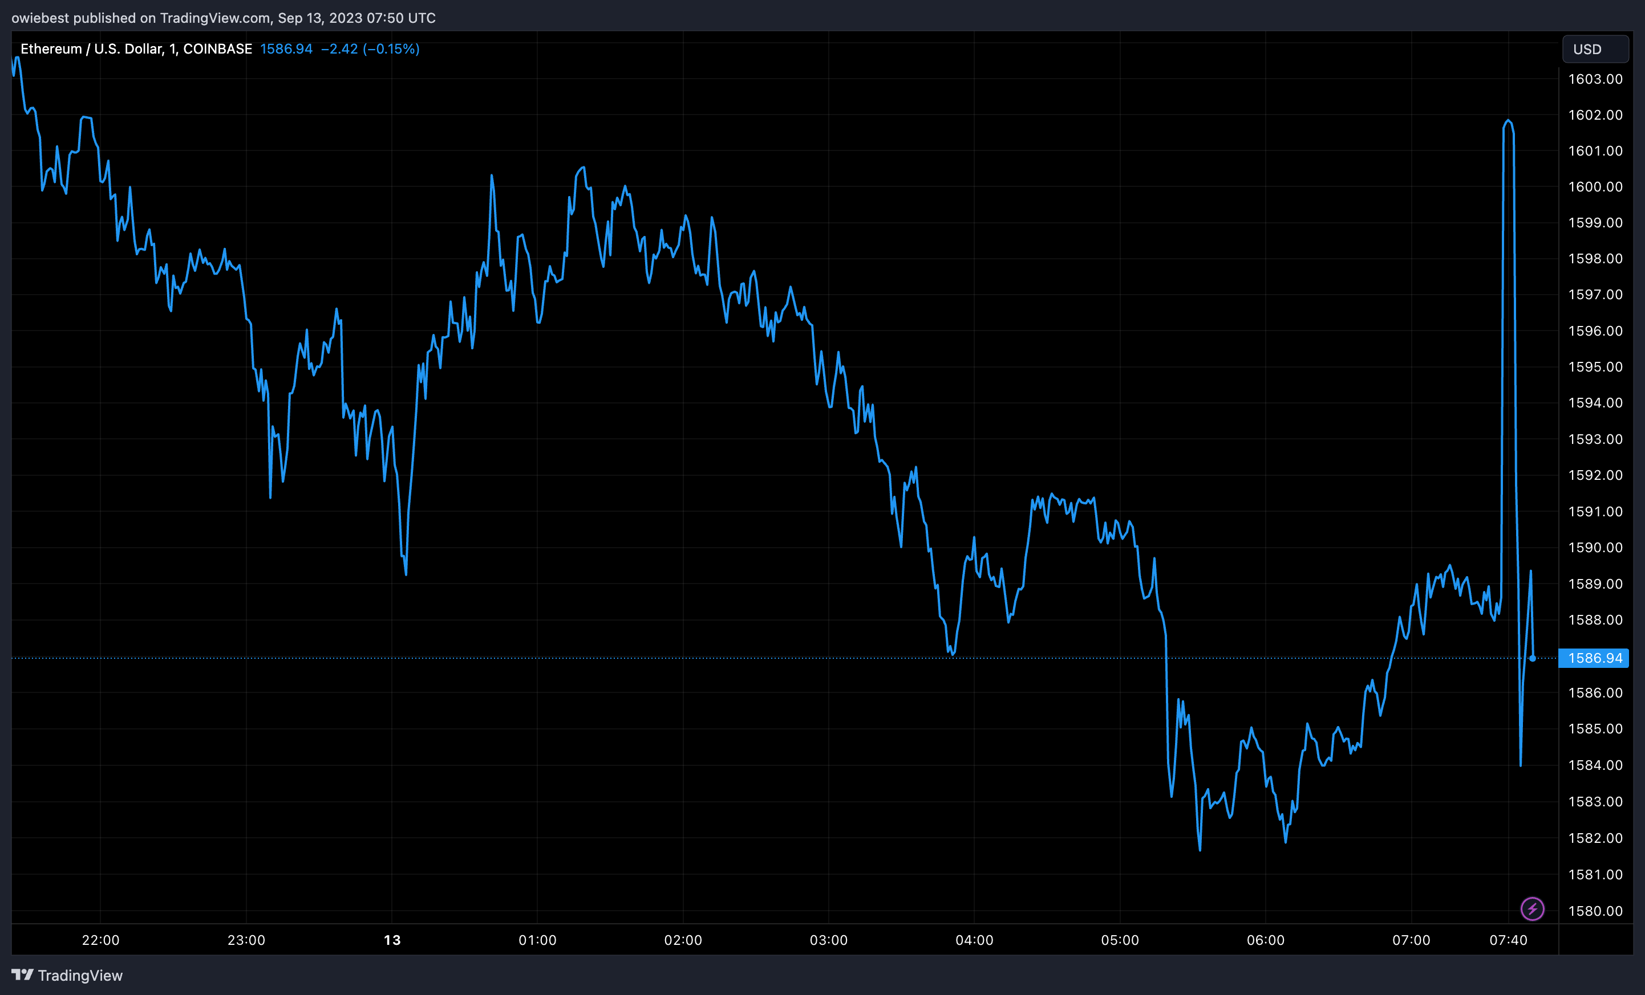Click the 1588.00 price axis label
The image size is (1645, 995).
(1595, 620)
